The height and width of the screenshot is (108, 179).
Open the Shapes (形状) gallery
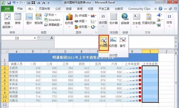(50, 15)
